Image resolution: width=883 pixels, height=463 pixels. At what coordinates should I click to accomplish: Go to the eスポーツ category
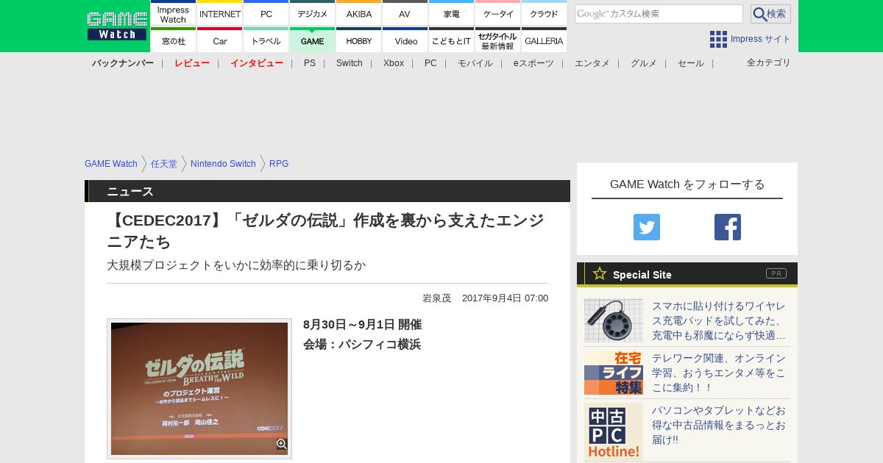[533, 63]
